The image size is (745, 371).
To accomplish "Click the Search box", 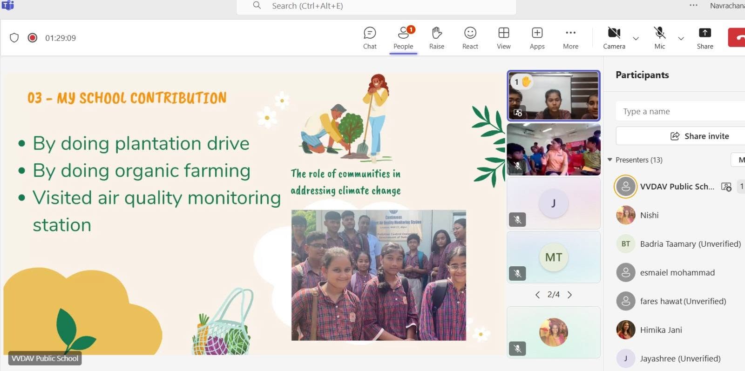I will 376,6.
